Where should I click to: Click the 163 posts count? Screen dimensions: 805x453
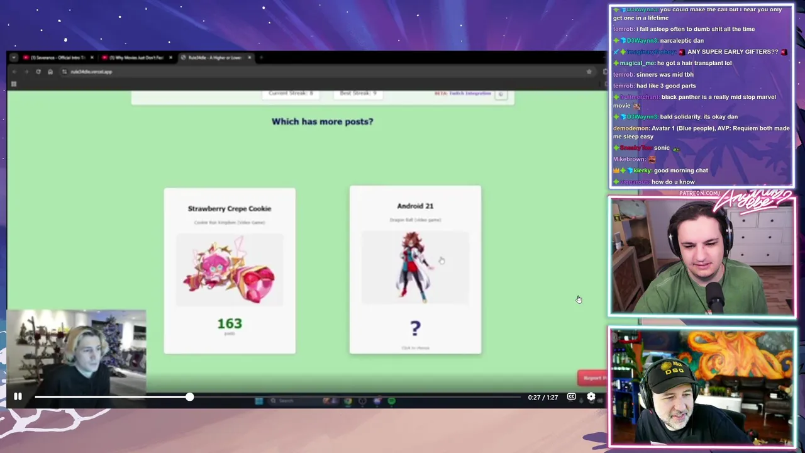pos(230,323)
